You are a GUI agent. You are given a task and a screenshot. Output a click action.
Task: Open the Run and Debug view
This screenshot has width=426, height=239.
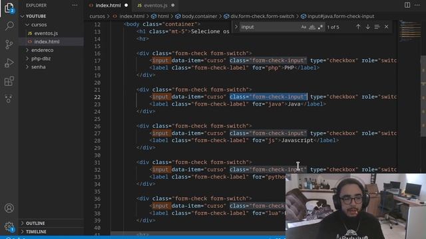(x=9, y=63)
